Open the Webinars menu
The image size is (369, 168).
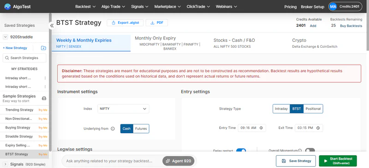coord(226,6)
